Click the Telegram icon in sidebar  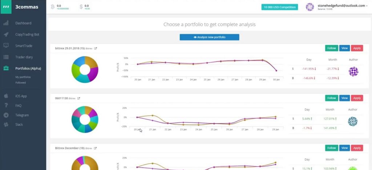click(x=6, y=115)
